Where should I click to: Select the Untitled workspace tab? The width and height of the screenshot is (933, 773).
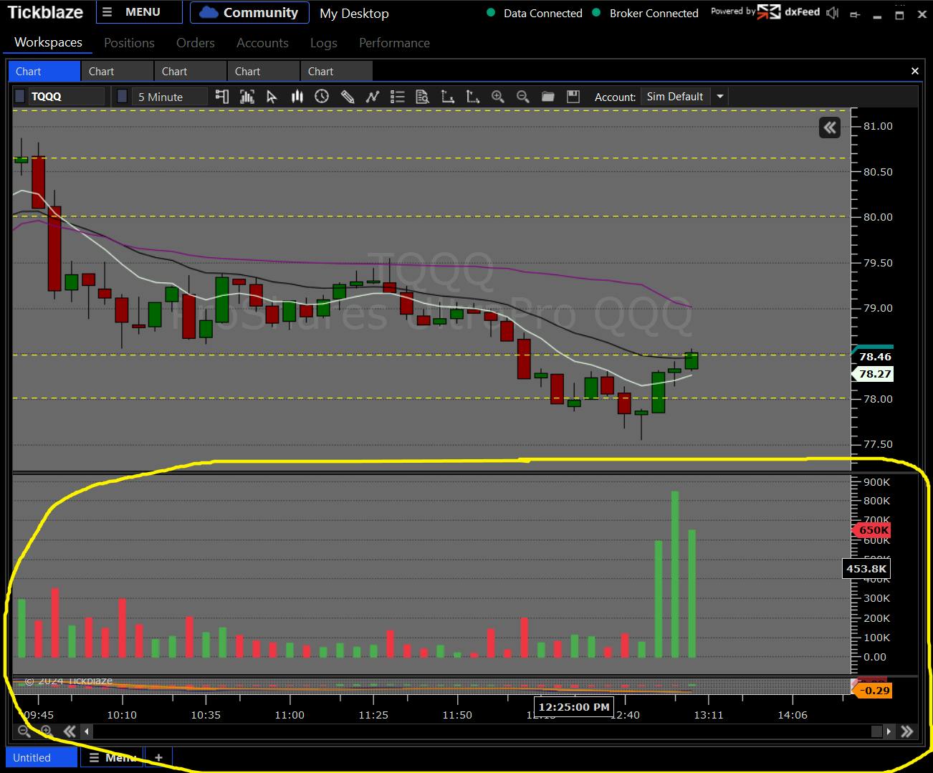41,757
